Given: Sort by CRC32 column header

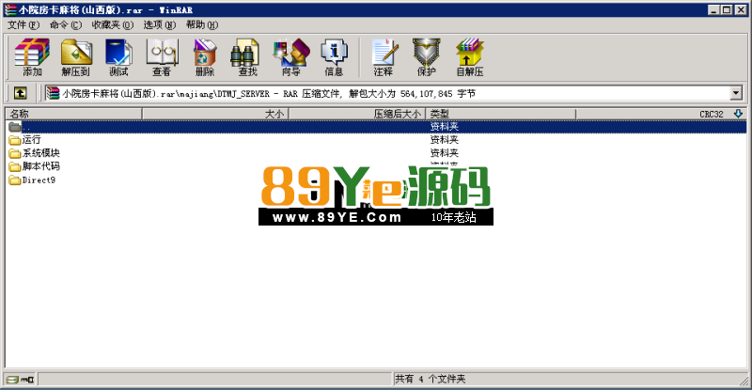Looking at the screenshot, I should (x=661, y=114).
